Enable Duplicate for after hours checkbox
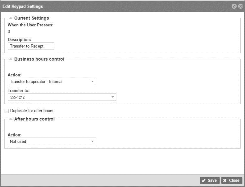 point(7,111)
